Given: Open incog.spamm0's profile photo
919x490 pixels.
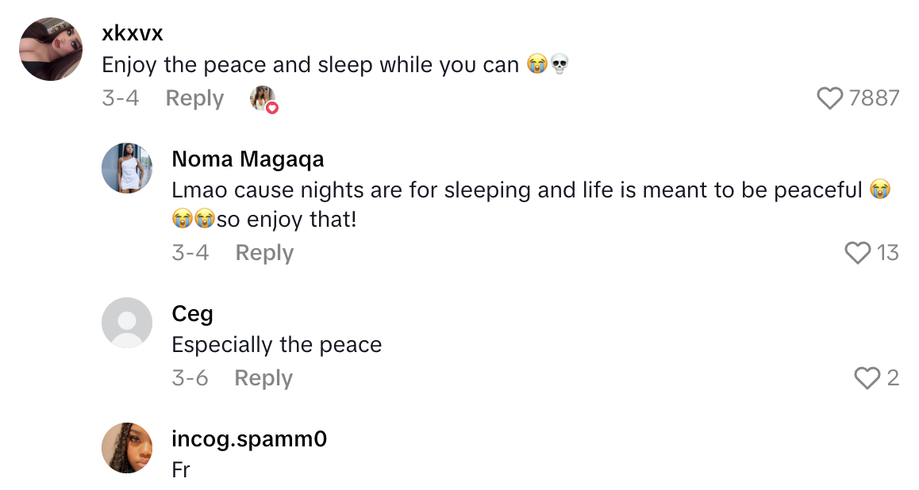Looking at the screenshot, I should (127, 448).
